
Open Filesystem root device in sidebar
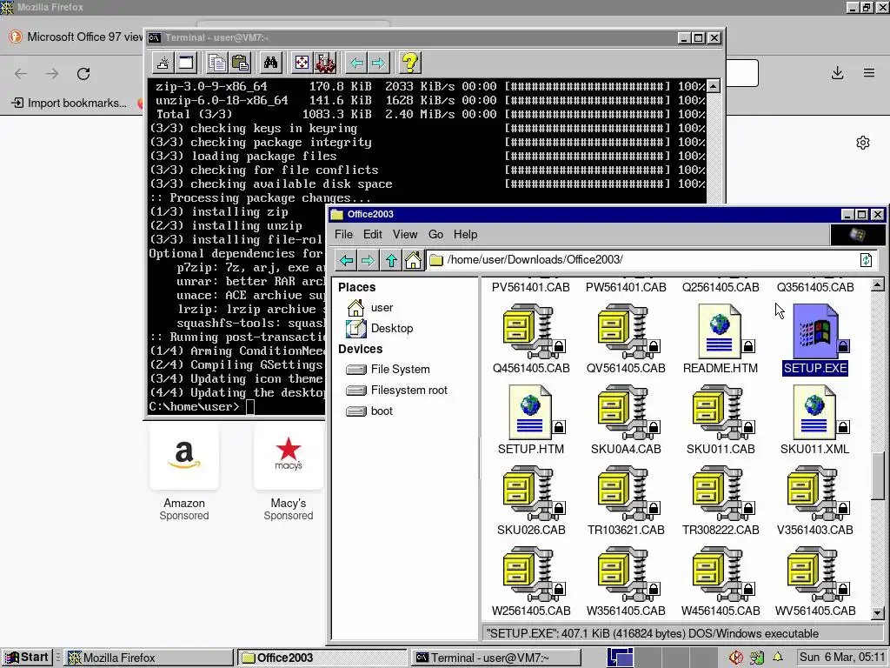(396, 391)
